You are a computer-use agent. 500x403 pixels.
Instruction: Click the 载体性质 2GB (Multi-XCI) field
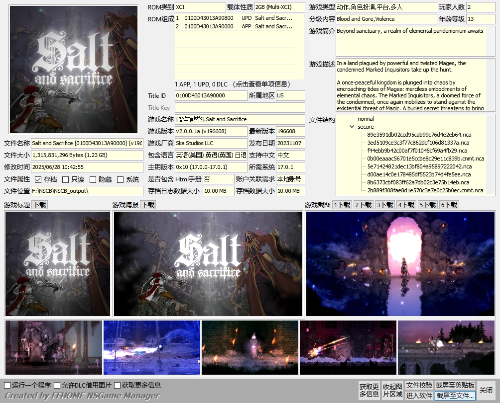pyautogui.click(x=279, y=7)
